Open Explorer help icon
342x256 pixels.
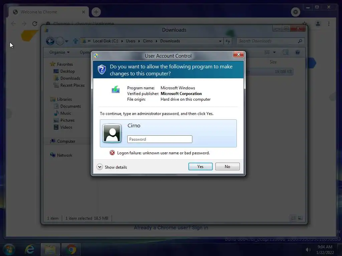pyautogui.click(x=298, y=52)
